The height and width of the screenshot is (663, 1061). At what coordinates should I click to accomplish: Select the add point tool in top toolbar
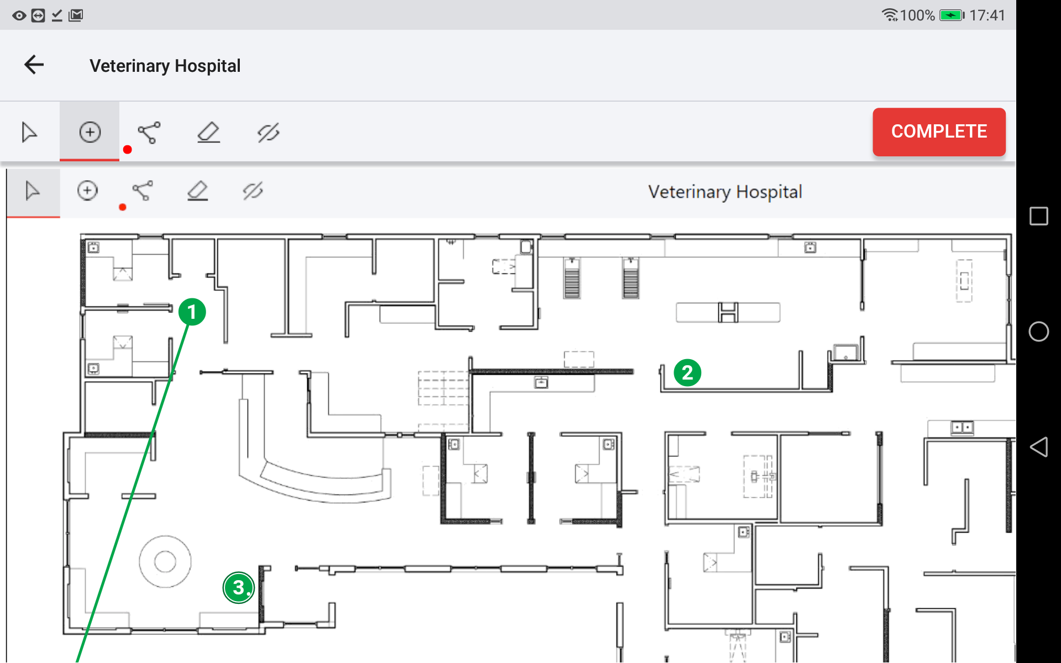[x=90, y=132]
